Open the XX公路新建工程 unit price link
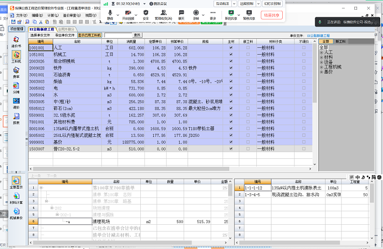 318,35
